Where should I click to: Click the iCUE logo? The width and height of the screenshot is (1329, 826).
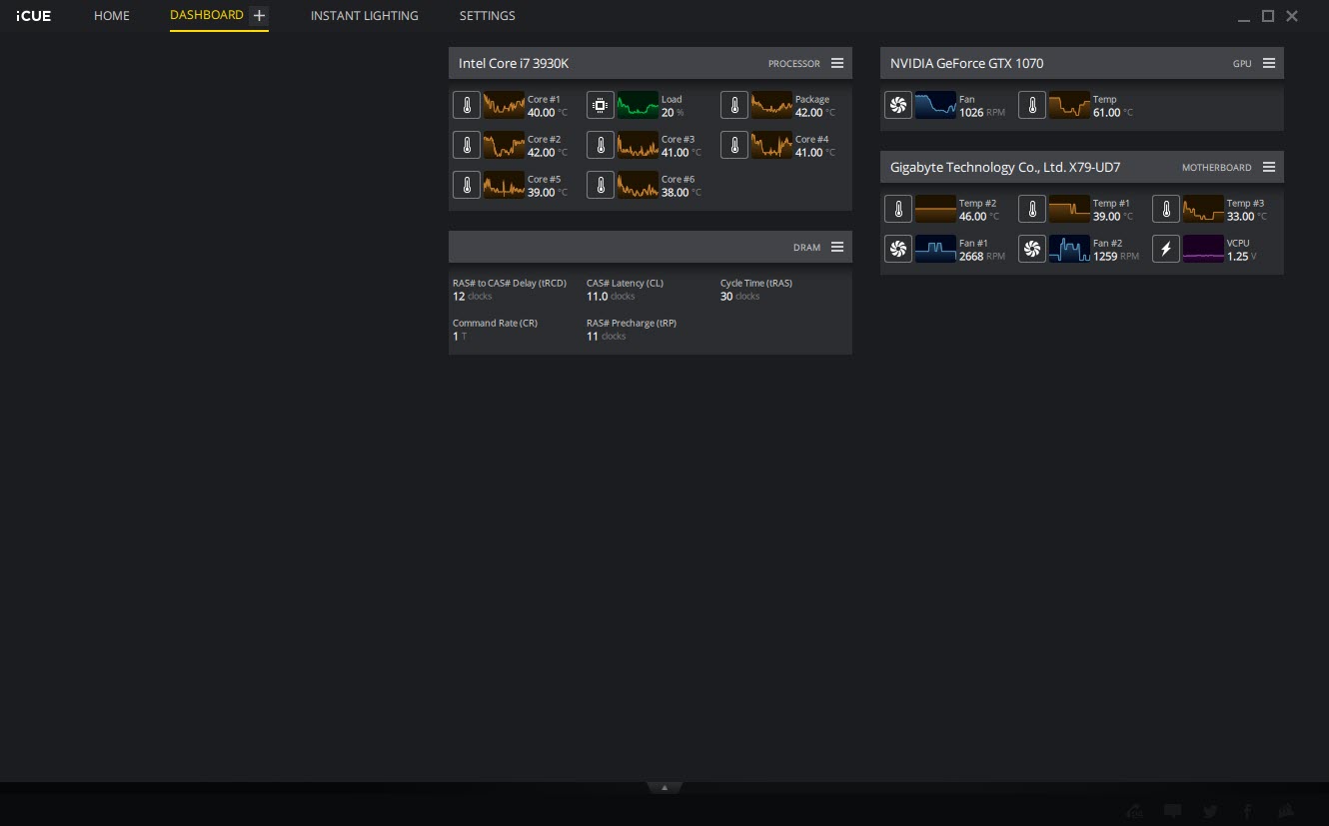point(33,16)
